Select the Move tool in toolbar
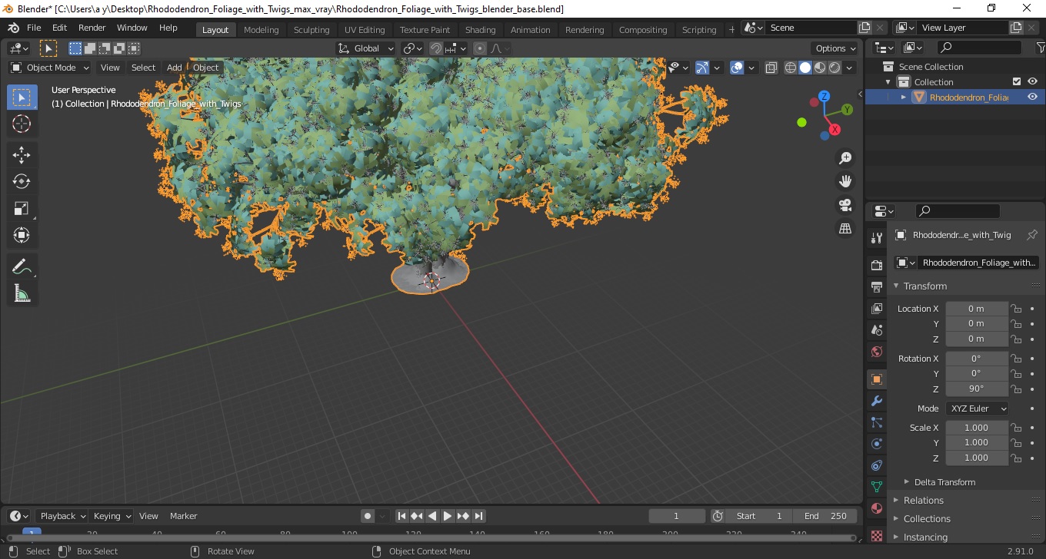This screenshot has height=559, width=1046. 22,154
